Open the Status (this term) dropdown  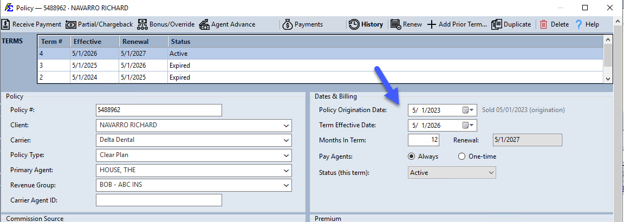point(452,173)
